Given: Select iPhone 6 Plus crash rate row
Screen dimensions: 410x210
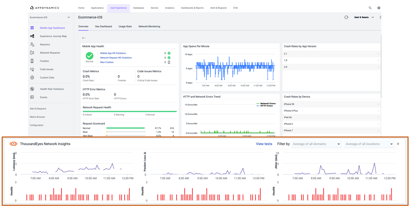Looking at the screenshot, I should (x=332, y=111).
